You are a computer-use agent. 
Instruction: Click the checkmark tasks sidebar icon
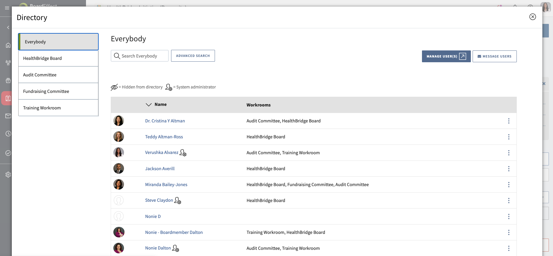[8, 153]
